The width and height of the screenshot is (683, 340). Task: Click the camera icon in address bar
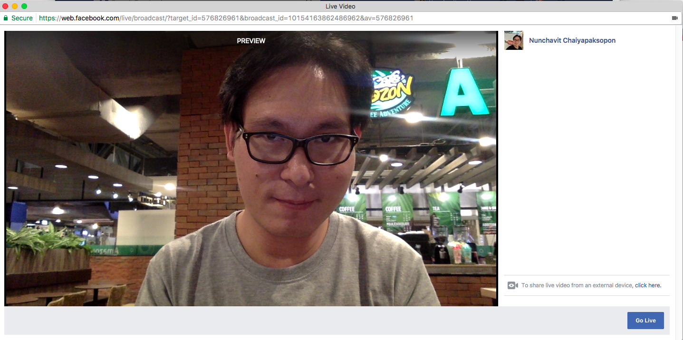pyautogui.click(x=674, y=18)
